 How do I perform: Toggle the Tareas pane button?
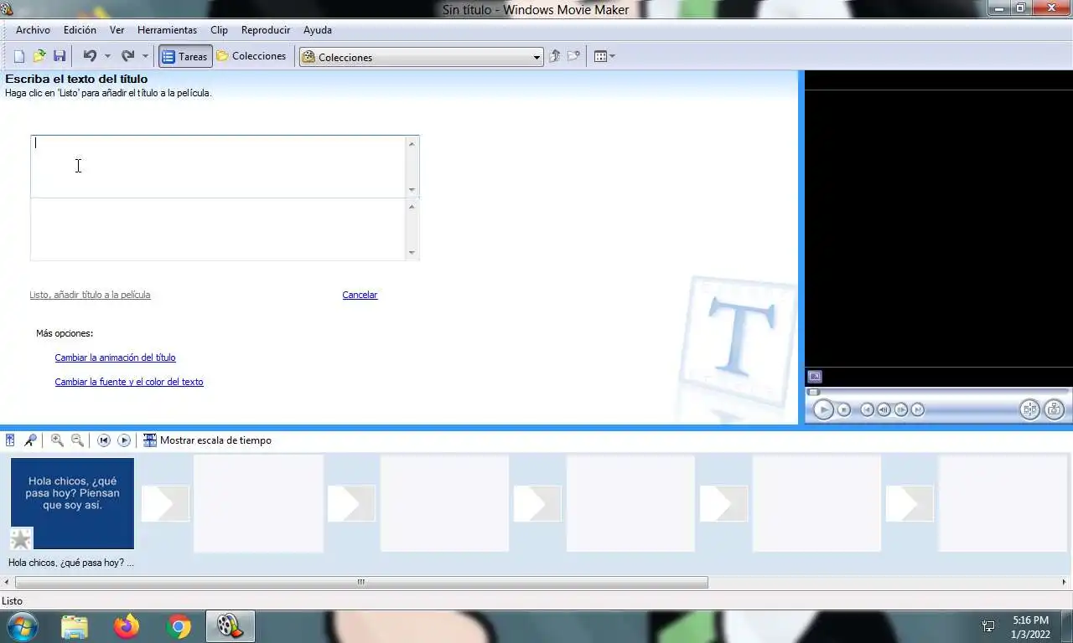click(184, 56)
